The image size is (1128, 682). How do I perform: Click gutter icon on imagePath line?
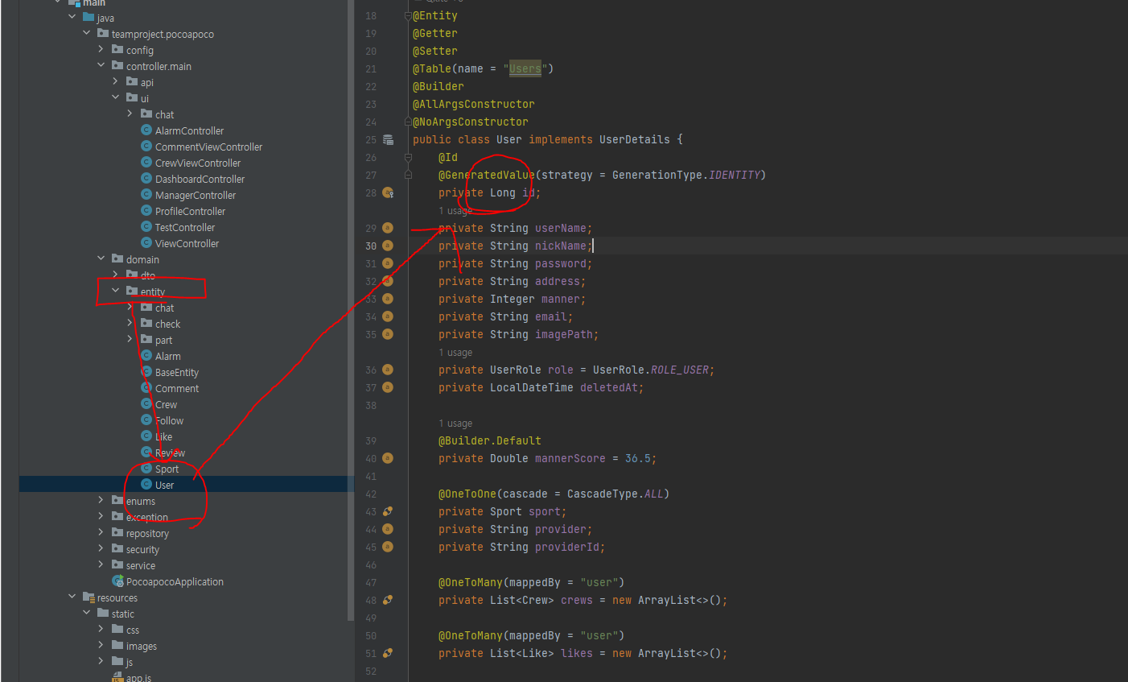coord(388,334)
